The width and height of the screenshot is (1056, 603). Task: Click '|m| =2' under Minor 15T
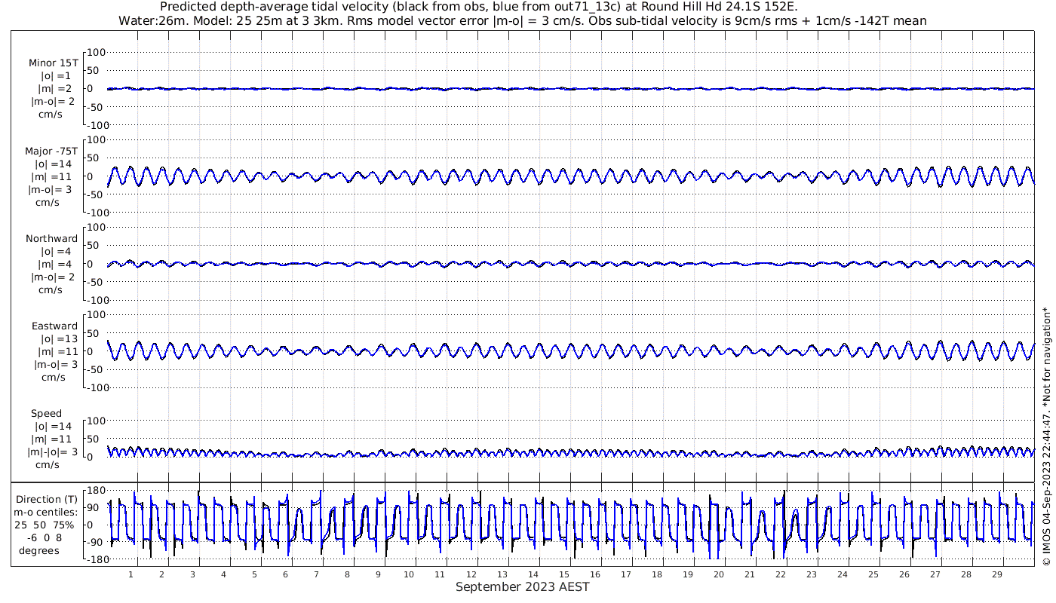click(x=55, y=89)
